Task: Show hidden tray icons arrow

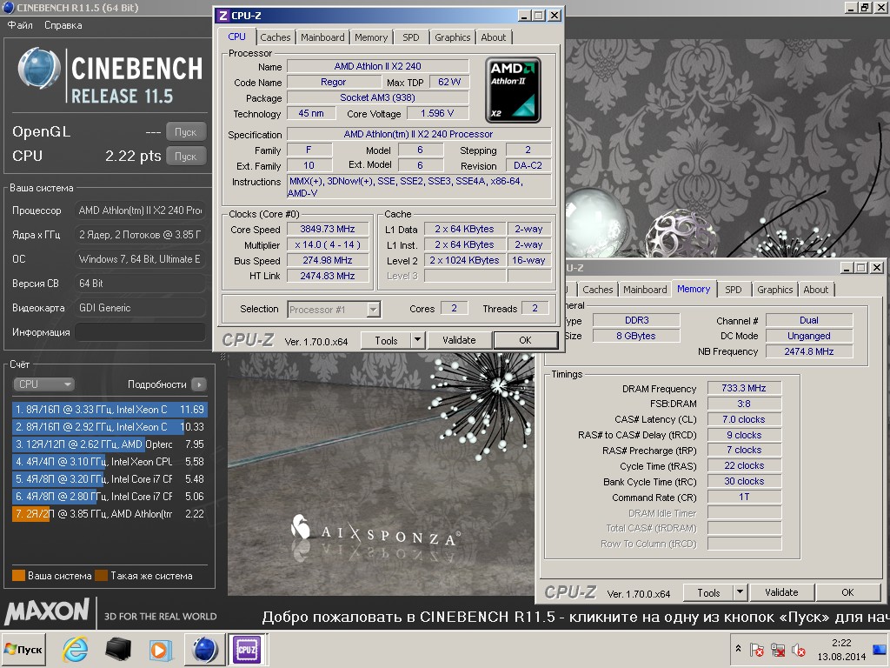Action: click(738, 649)
